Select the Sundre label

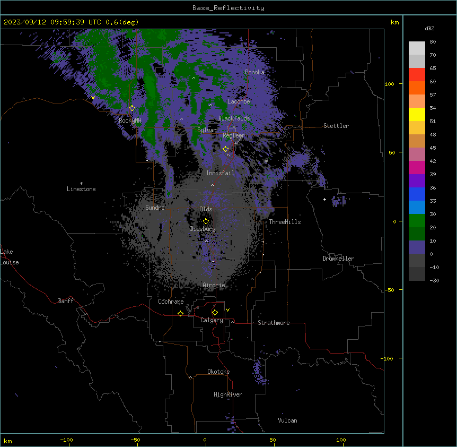pyautogui.click(x=155, y=208)
